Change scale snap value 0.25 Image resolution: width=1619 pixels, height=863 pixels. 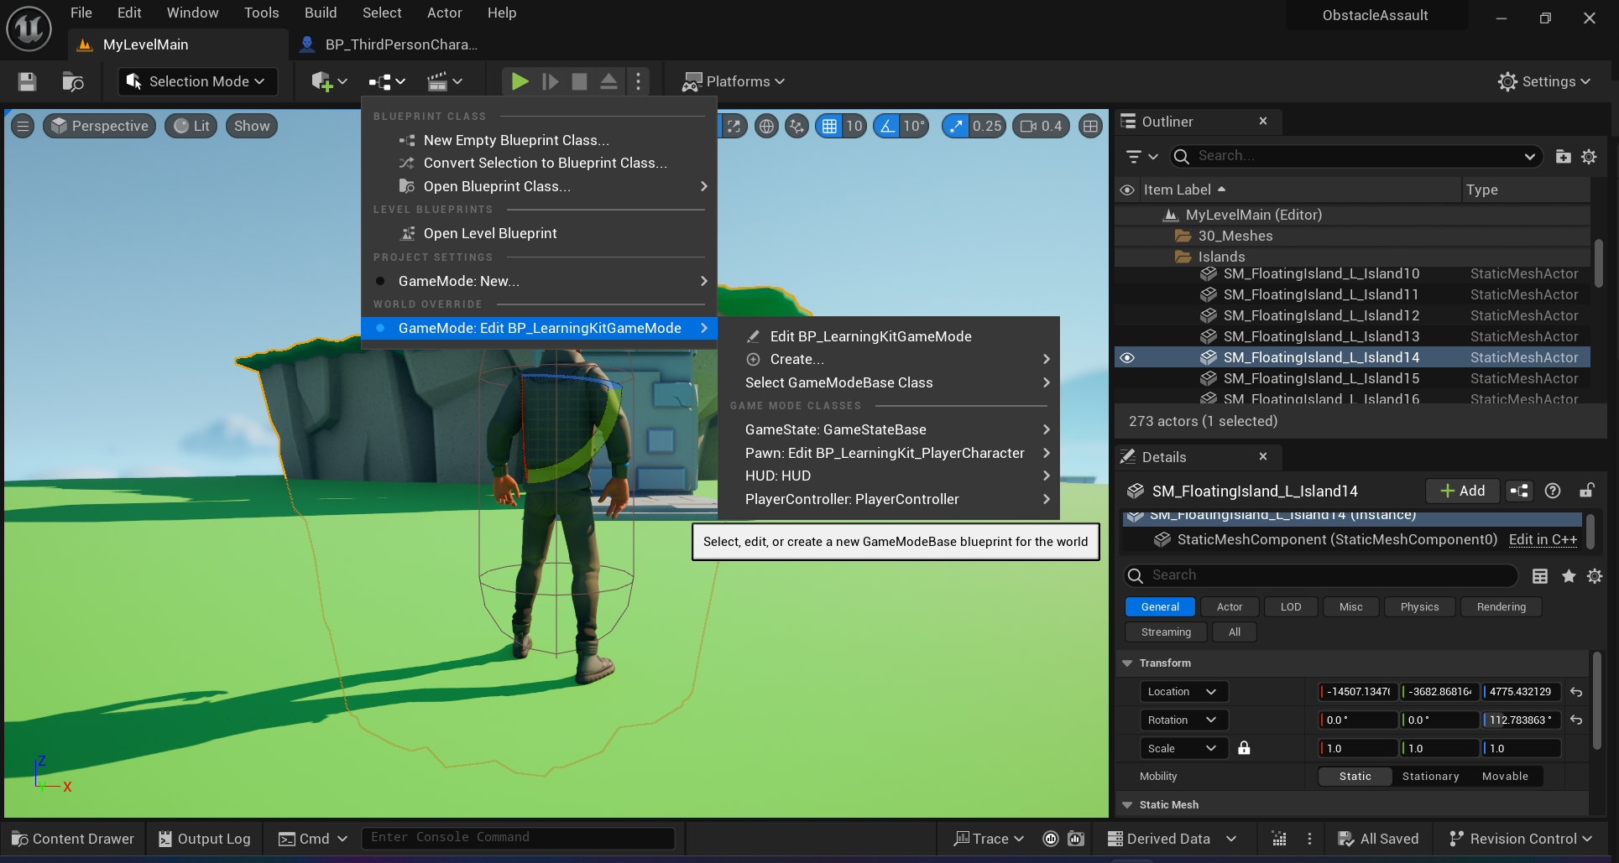[987, 126]
